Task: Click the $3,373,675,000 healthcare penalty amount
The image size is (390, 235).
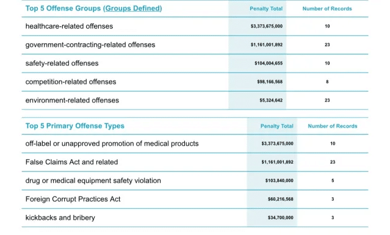Action: point(266,26)
